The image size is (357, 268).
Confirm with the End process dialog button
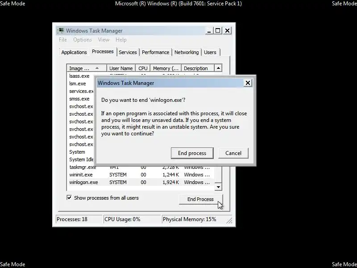click(192, 153)
